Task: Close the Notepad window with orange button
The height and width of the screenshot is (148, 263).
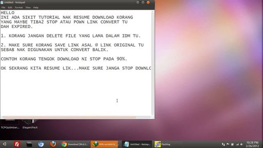Action: (x=148, y=2)
